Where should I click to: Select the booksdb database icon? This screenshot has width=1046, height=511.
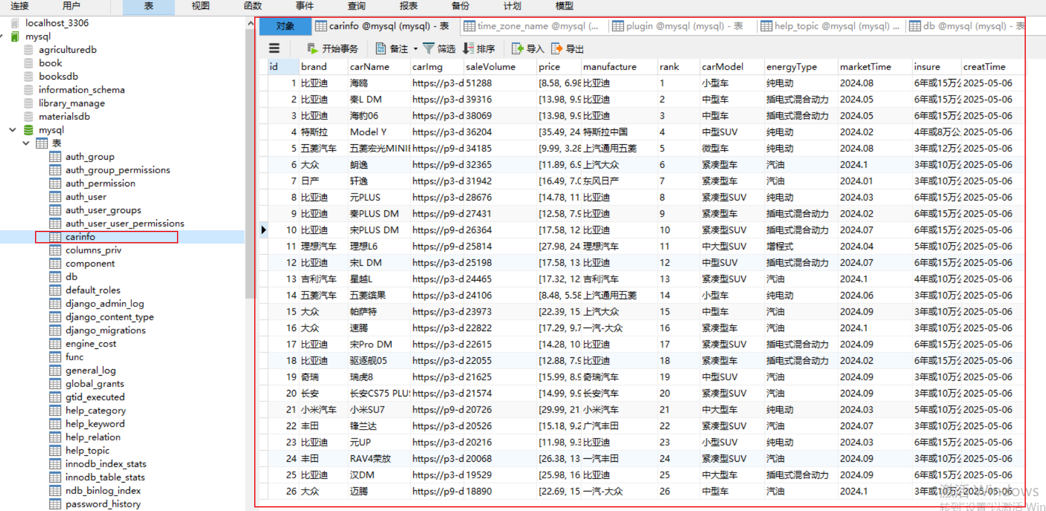[x=29, y=77]
